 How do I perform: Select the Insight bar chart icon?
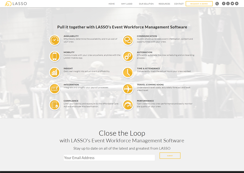(54, 72)
